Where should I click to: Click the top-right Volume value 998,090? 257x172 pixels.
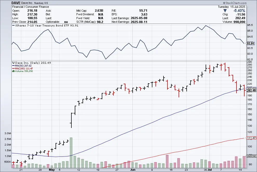point(239,22)
